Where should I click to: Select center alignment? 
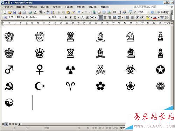click(105, 17)
